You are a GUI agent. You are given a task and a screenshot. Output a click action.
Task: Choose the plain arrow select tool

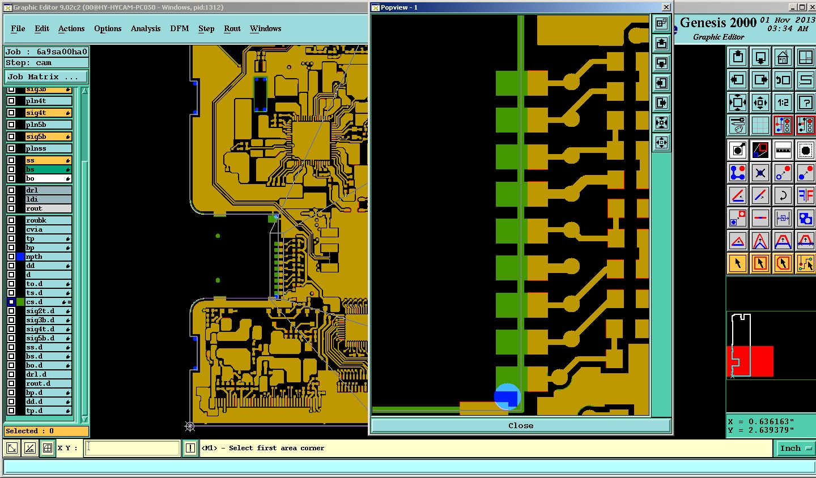click(x=737, y=263)
